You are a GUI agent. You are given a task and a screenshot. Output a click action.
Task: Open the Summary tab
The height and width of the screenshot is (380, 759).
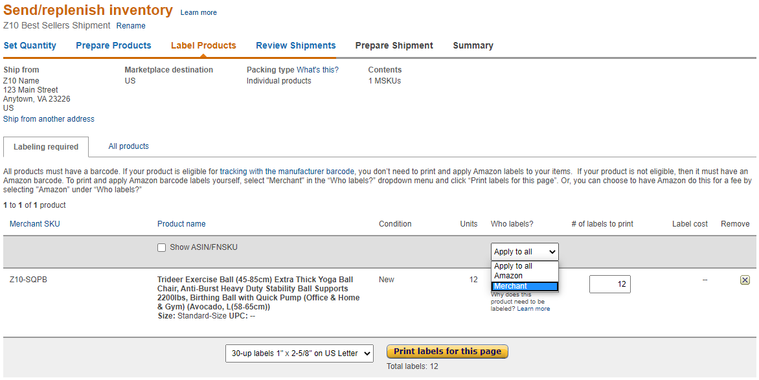(x=473, y=45)
